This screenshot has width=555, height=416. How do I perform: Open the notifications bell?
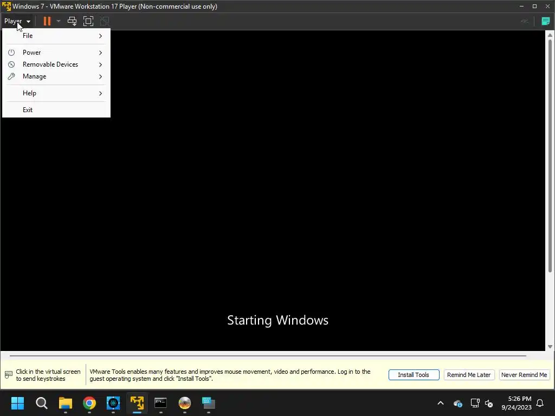click(x=540, y=403)
